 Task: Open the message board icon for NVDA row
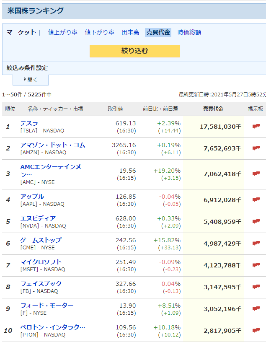coord(256,221)
